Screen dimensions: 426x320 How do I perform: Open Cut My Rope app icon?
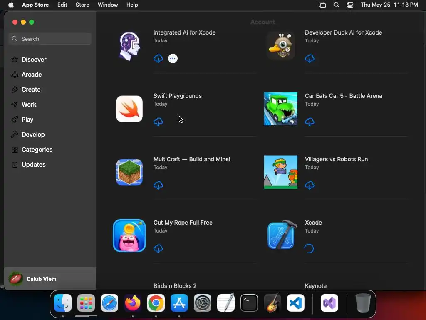coord(129,236)
